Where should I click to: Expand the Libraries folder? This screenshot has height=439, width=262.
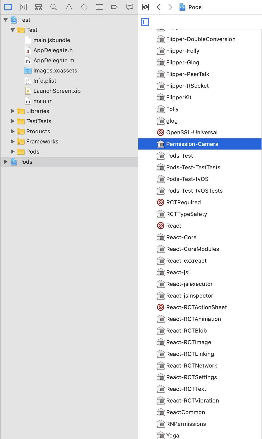(x=13, y=111)
